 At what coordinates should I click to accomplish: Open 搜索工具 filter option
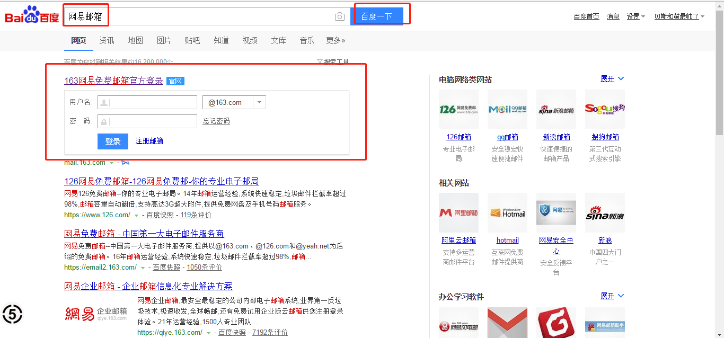pos(333,62)
